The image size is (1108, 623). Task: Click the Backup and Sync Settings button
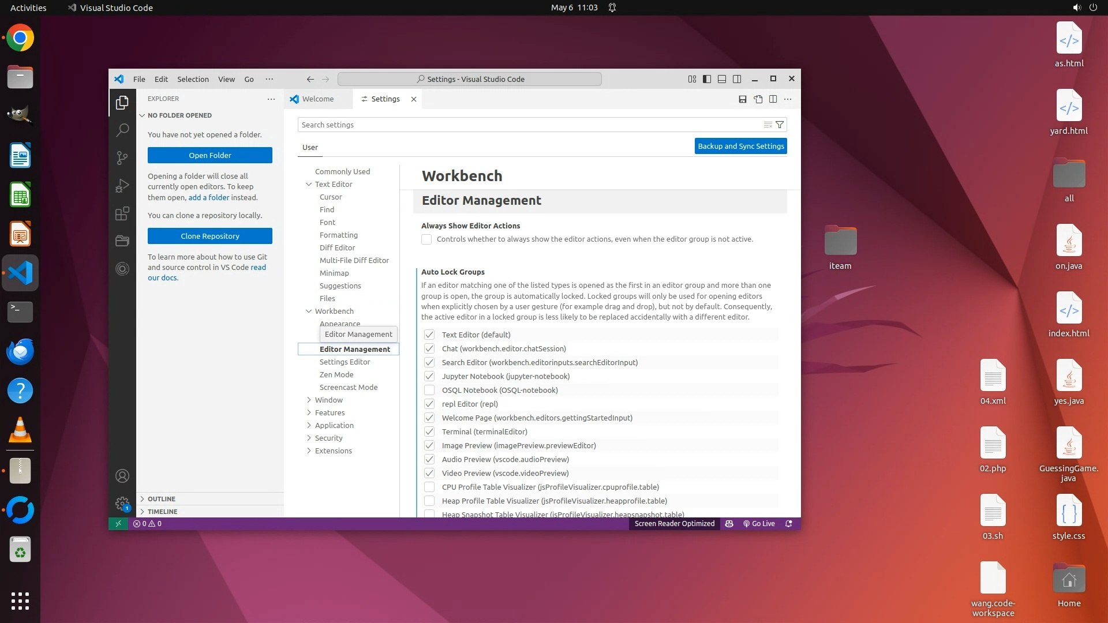740,146
